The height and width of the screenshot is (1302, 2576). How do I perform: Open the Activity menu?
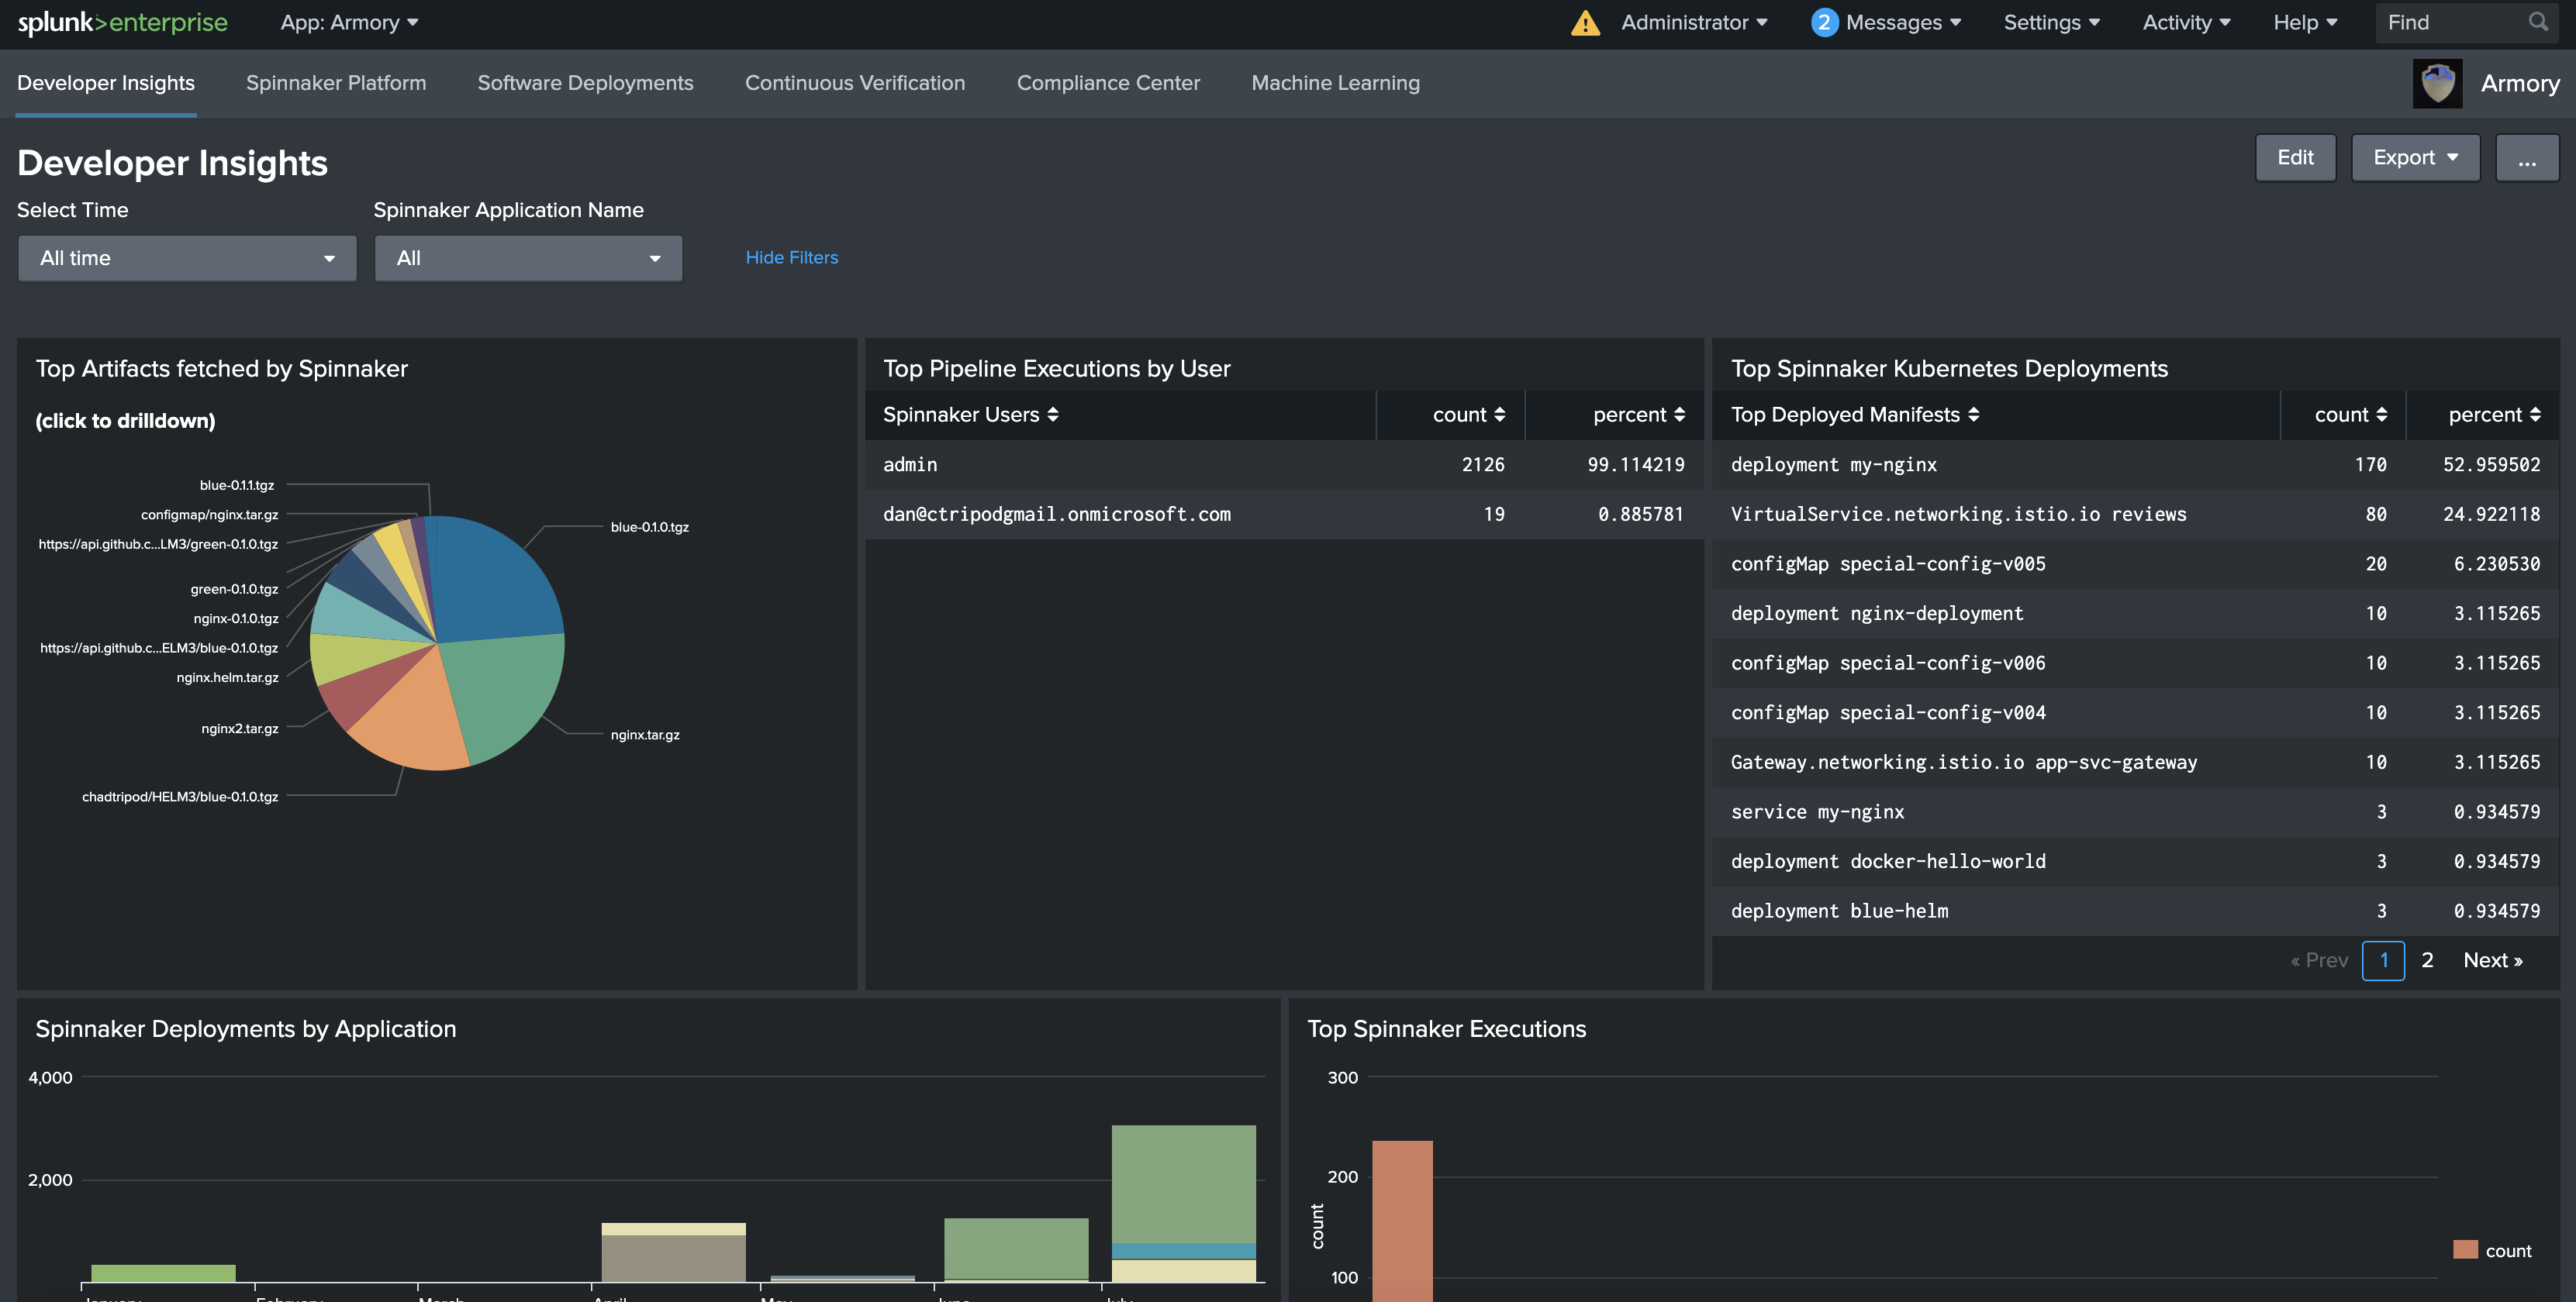click(2186, 22)
